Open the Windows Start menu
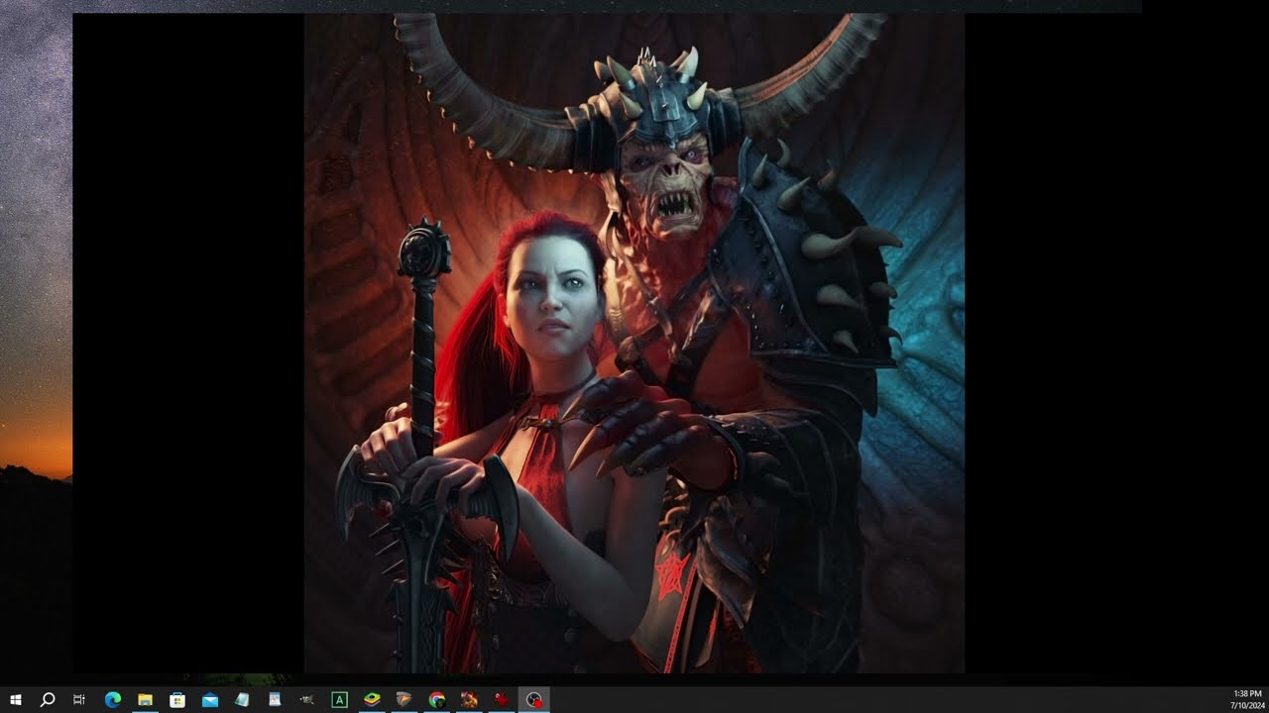1269x713 pixels. (16, 700)
